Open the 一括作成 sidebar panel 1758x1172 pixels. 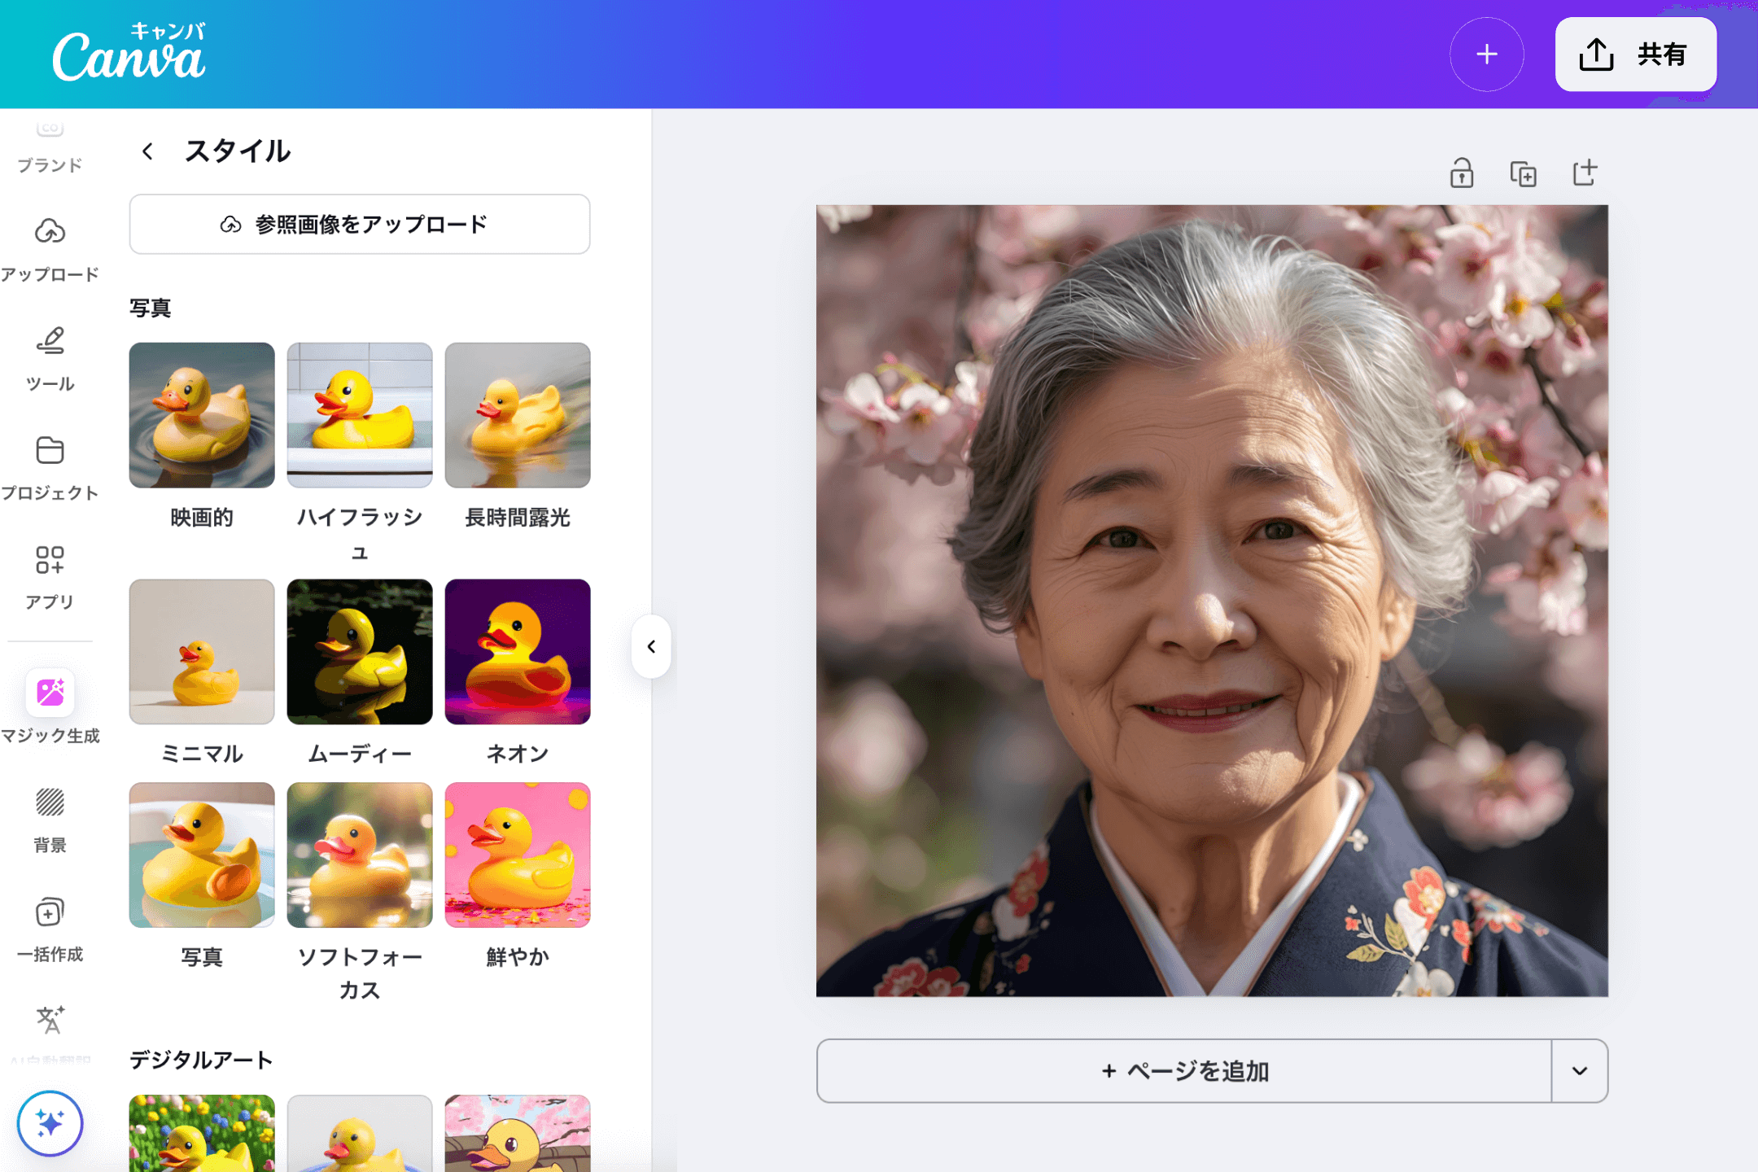[x=50, y=929]
